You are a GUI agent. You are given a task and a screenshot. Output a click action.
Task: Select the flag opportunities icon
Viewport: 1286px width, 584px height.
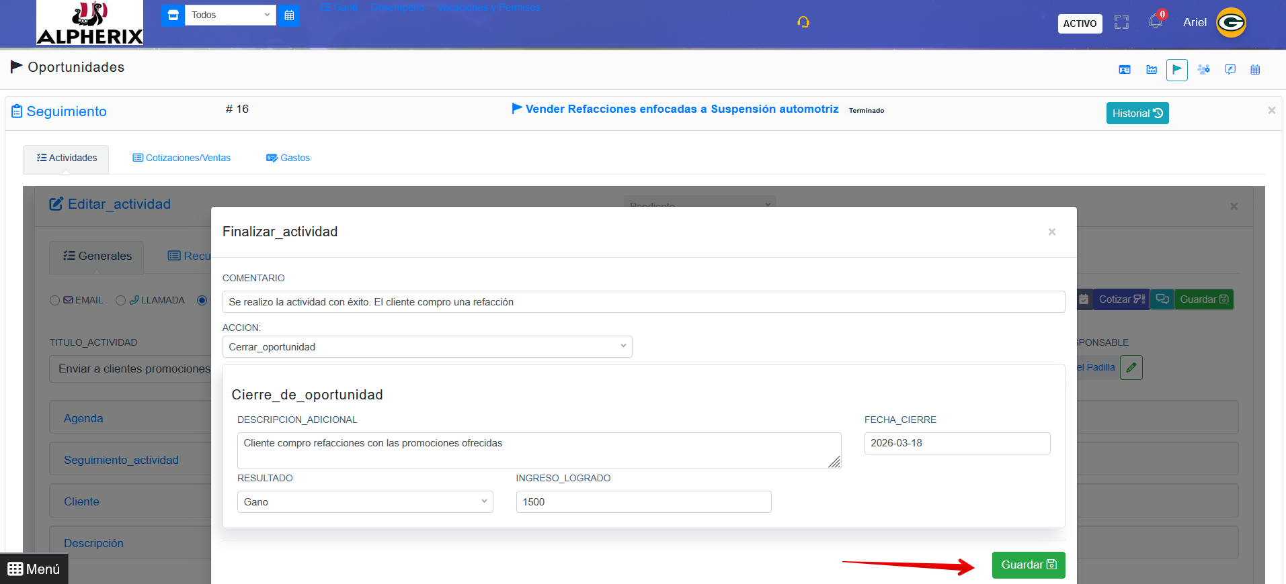[1177, 70]
